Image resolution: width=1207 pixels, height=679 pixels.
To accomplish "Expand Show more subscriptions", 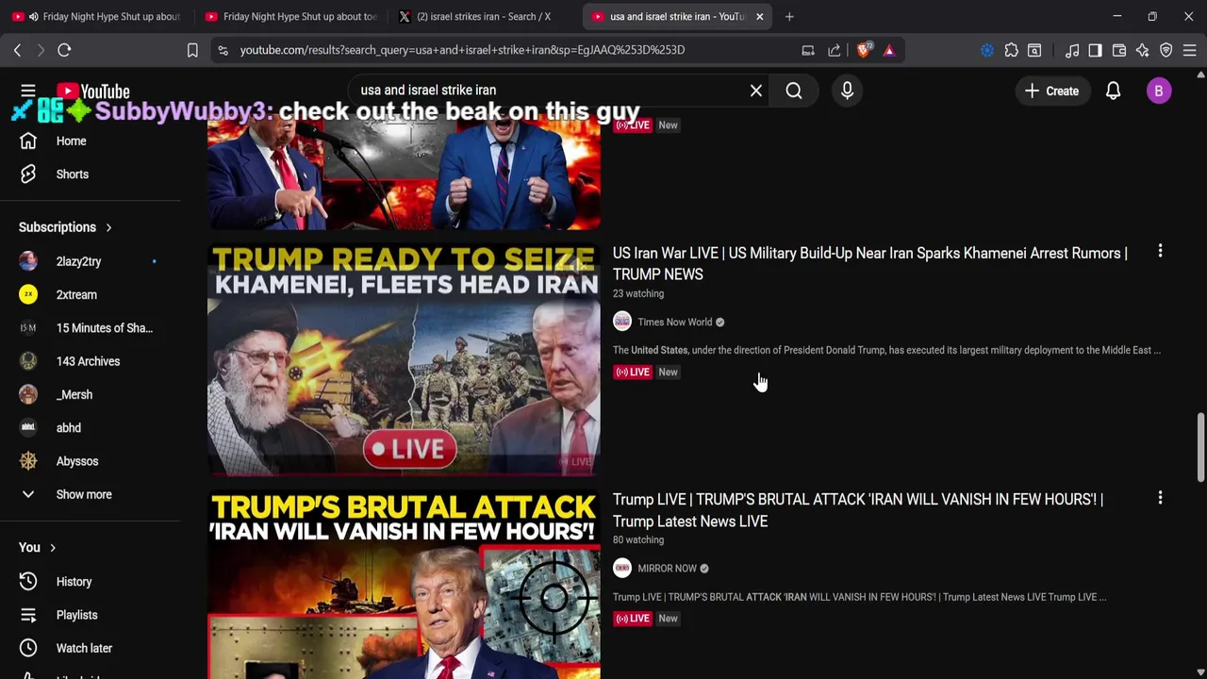I will (83, 494).
